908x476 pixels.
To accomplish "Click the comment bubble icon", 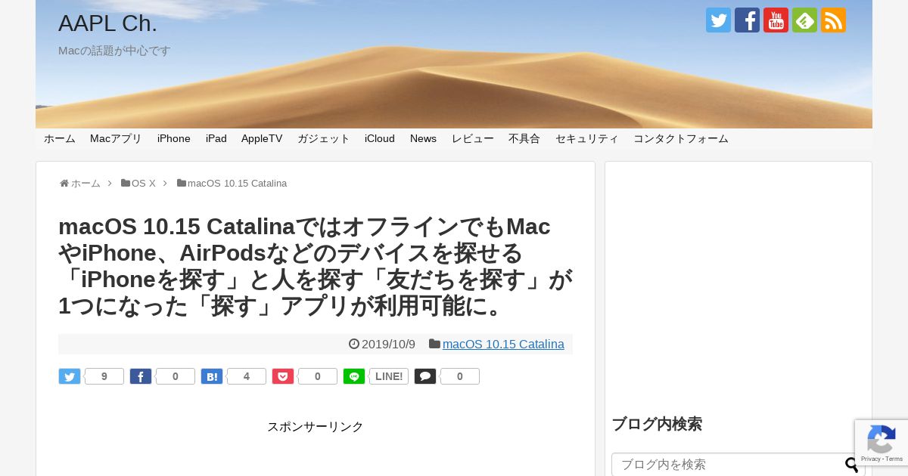I will [x=425, y=376].
